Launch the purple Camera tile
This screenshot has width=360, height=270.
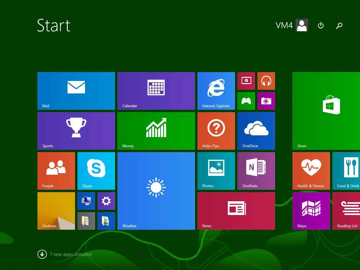point(266,101)
